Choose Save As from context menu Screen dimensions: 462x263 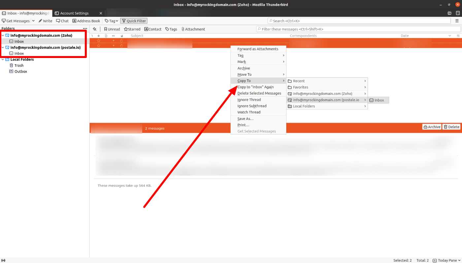pyautogui.click(x=258, y=119)
